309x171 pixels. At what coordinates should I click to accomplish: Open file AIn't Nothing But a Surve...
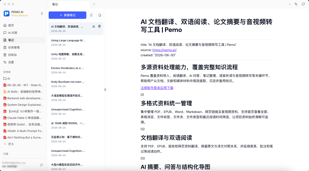coord(23,137)
